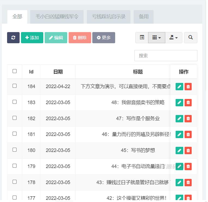Open the 毛小白凶猛赚钱军令 tab

tap(57, 17)
